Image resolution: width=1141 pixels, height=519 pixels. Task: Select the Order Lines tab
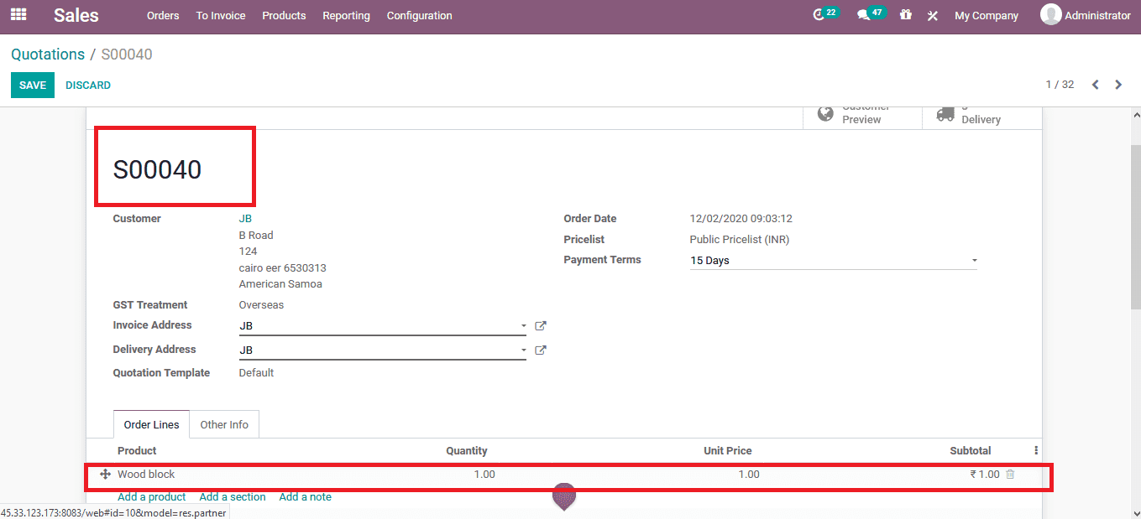coord(151,425)
